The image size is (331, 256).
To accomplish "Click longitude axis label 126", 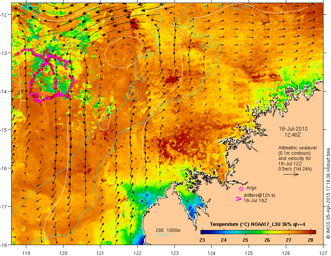I will tap(286, 253).
